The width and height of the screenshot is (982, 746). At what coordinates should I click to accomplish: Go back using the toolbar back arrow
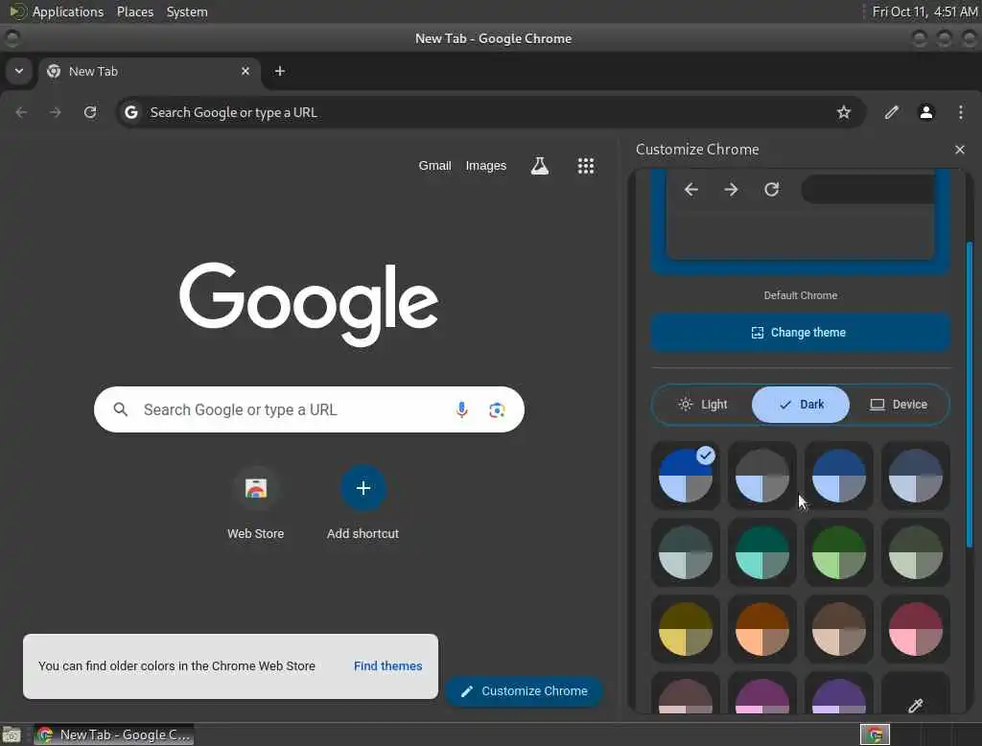click(21, 112)
